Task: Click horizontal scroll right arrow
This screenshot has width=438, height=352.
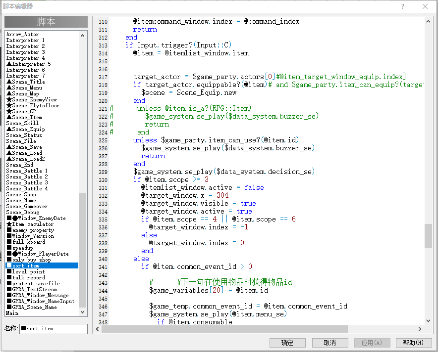Action: [x=420, y=329]
